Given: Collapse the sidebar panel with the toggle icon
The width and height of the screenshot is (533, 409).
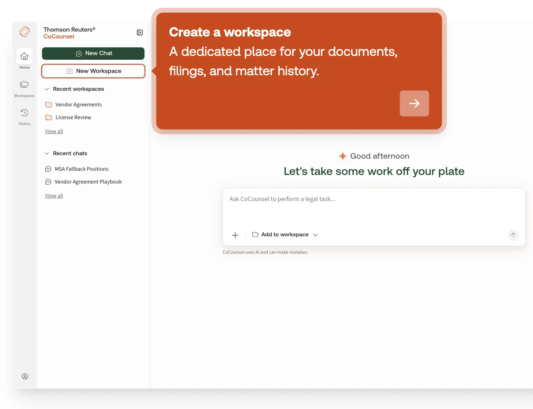Looking at the screenshot, I should point(140,33).
